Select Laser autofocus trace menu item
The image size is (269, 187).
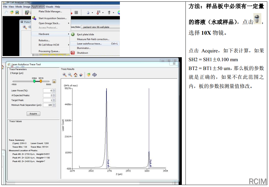pyautogui.click(x=89, y=44)
